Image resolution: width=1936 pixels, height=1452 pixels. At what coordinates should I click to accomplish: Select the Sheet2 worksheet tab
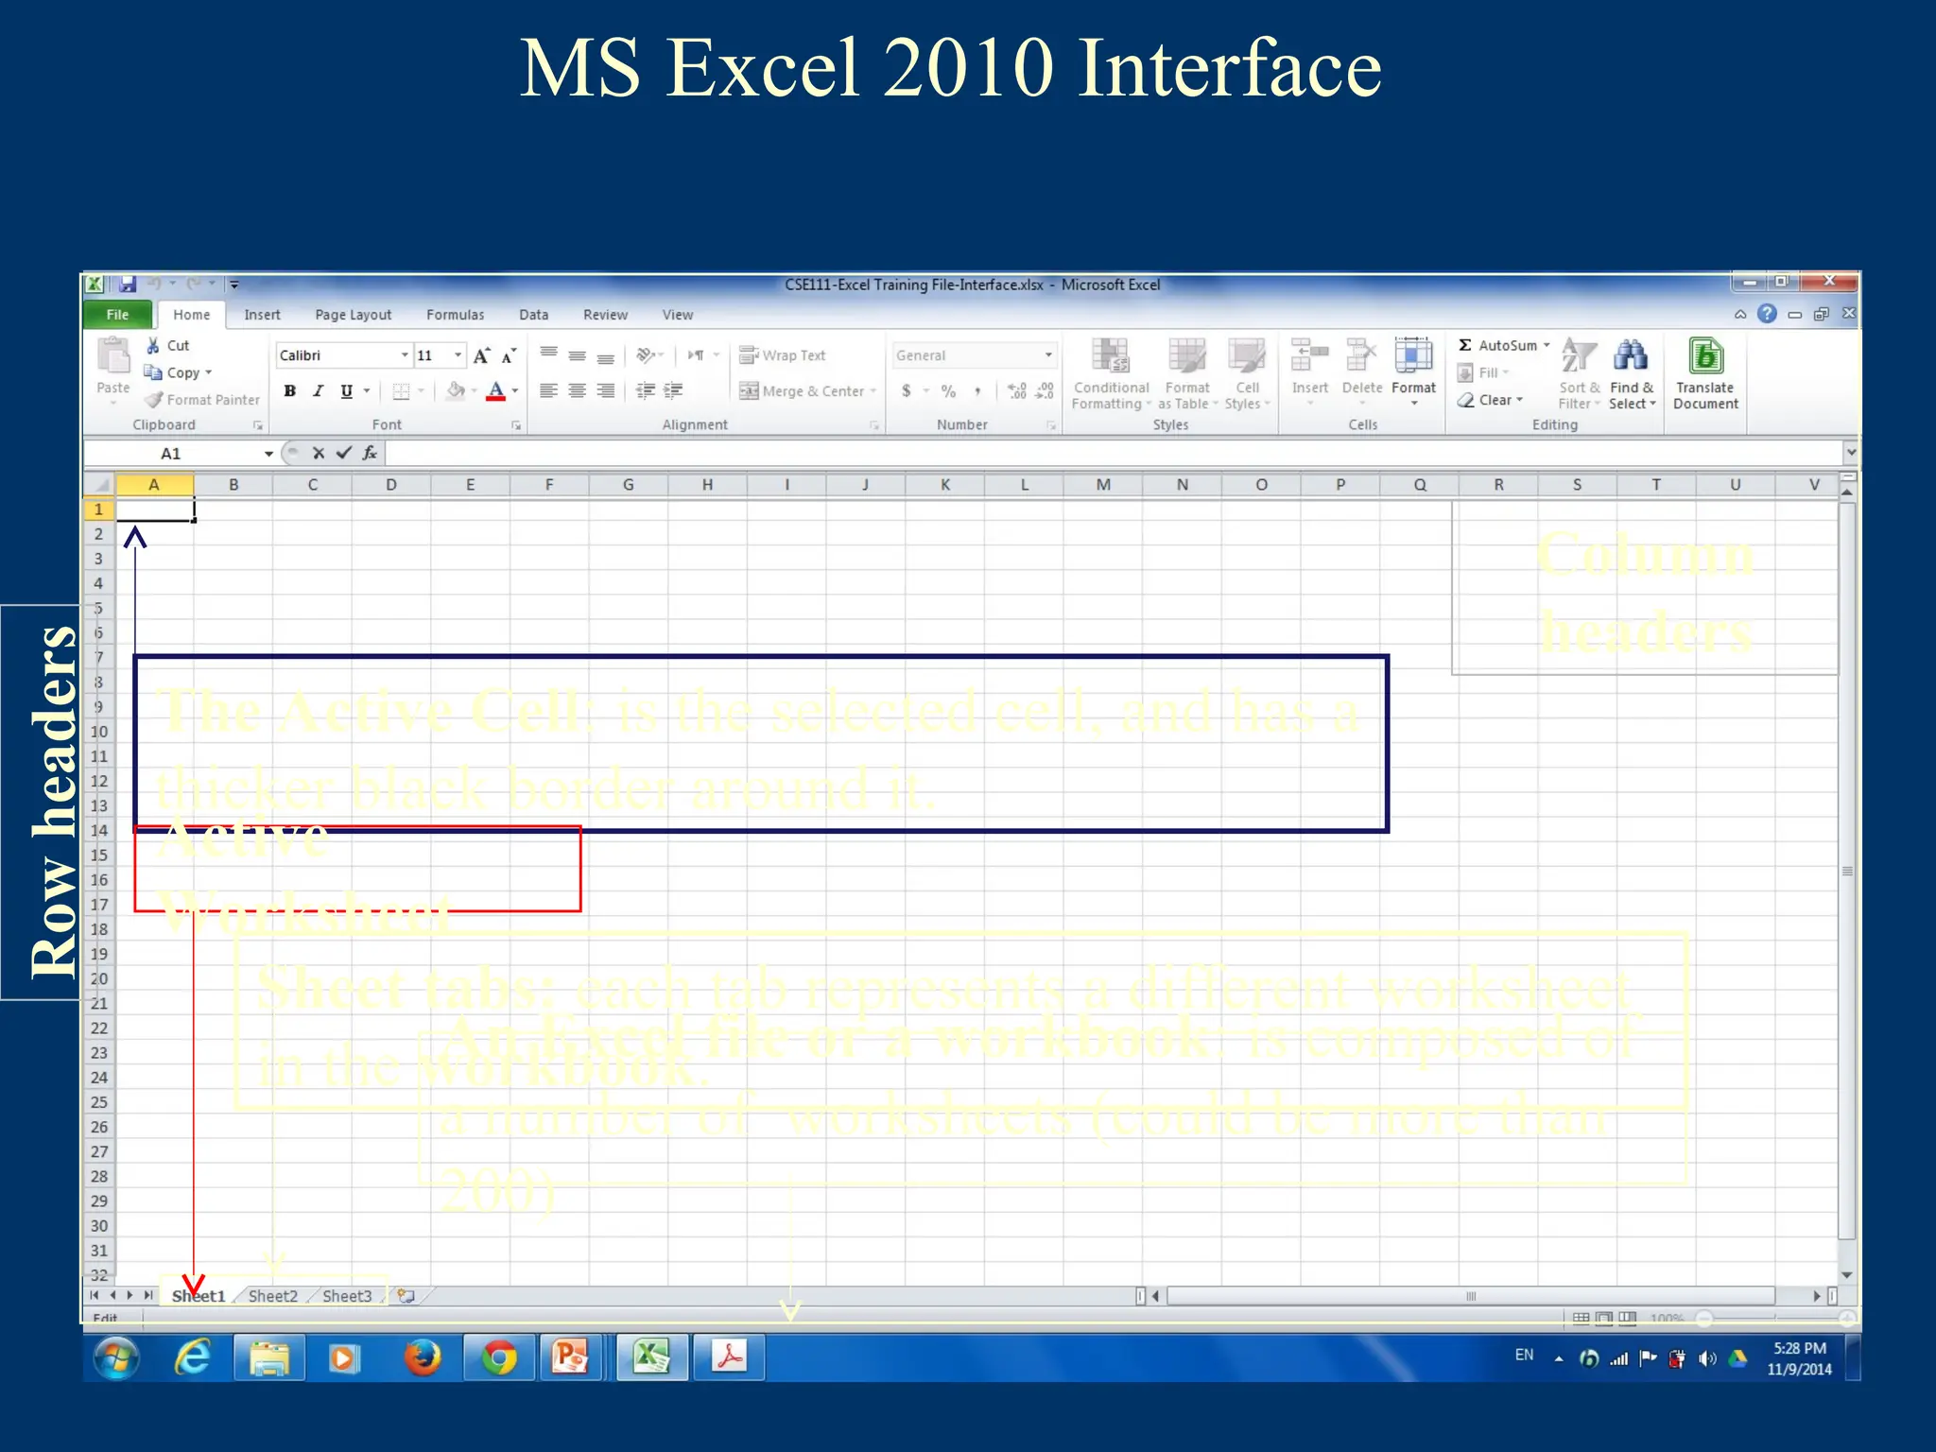pos(272,1296)
